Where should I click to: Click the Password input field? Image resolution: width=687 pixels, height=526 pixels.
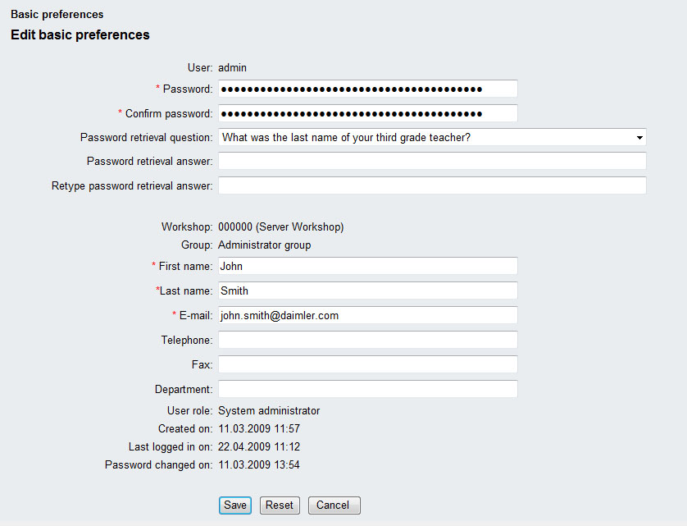pos(367,89)
